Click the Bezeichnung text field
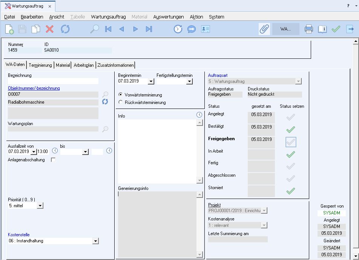This screenshot has height=260, width=359. [53, 81]
